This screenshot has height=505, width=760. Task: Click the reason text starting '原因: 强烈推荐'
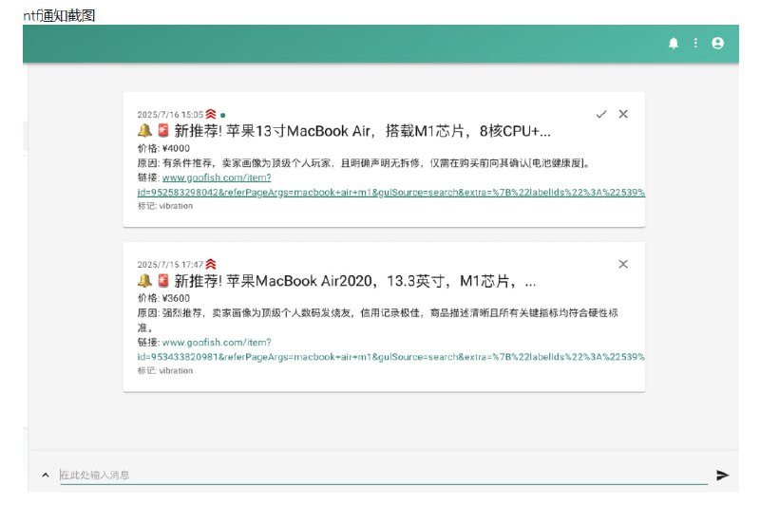(377, 320)
